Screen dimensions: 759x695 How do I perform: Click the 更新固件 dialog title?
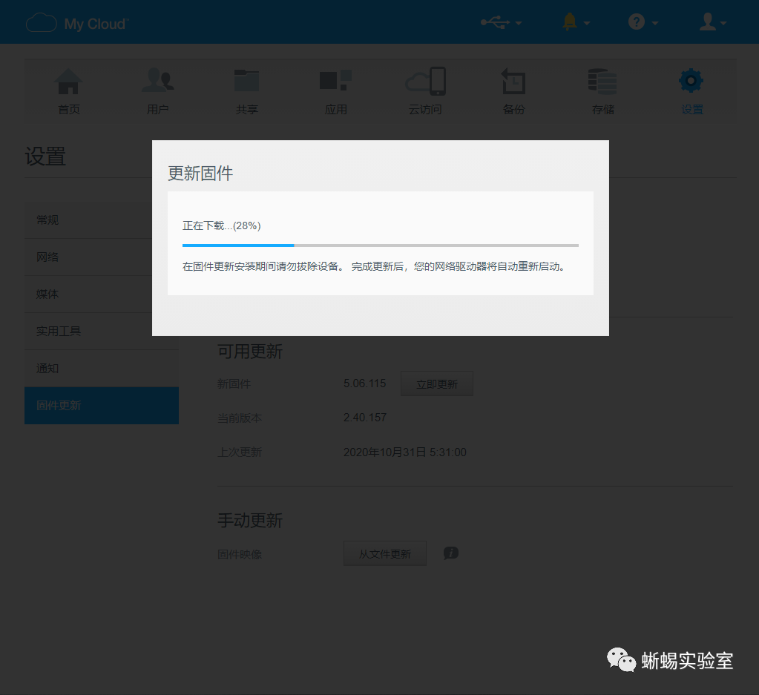200,174
